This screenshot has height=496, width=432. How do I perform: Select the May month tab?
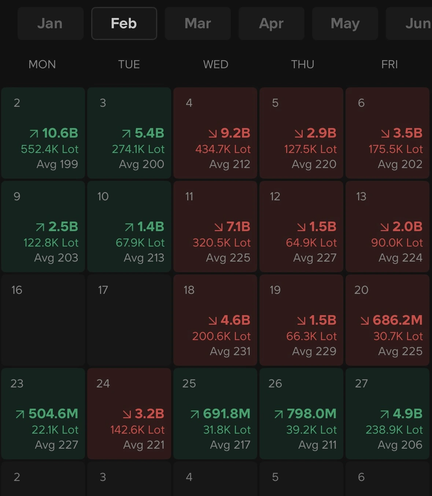click(x=345, y=23)
